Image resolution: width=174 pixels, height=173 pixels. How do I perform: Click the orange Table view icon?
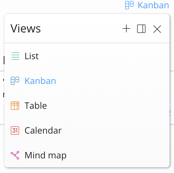[x=15, y=106]
